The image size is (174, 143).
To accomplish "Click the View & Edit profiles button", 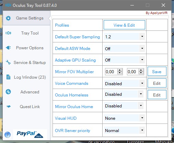I will click(124, 25).
